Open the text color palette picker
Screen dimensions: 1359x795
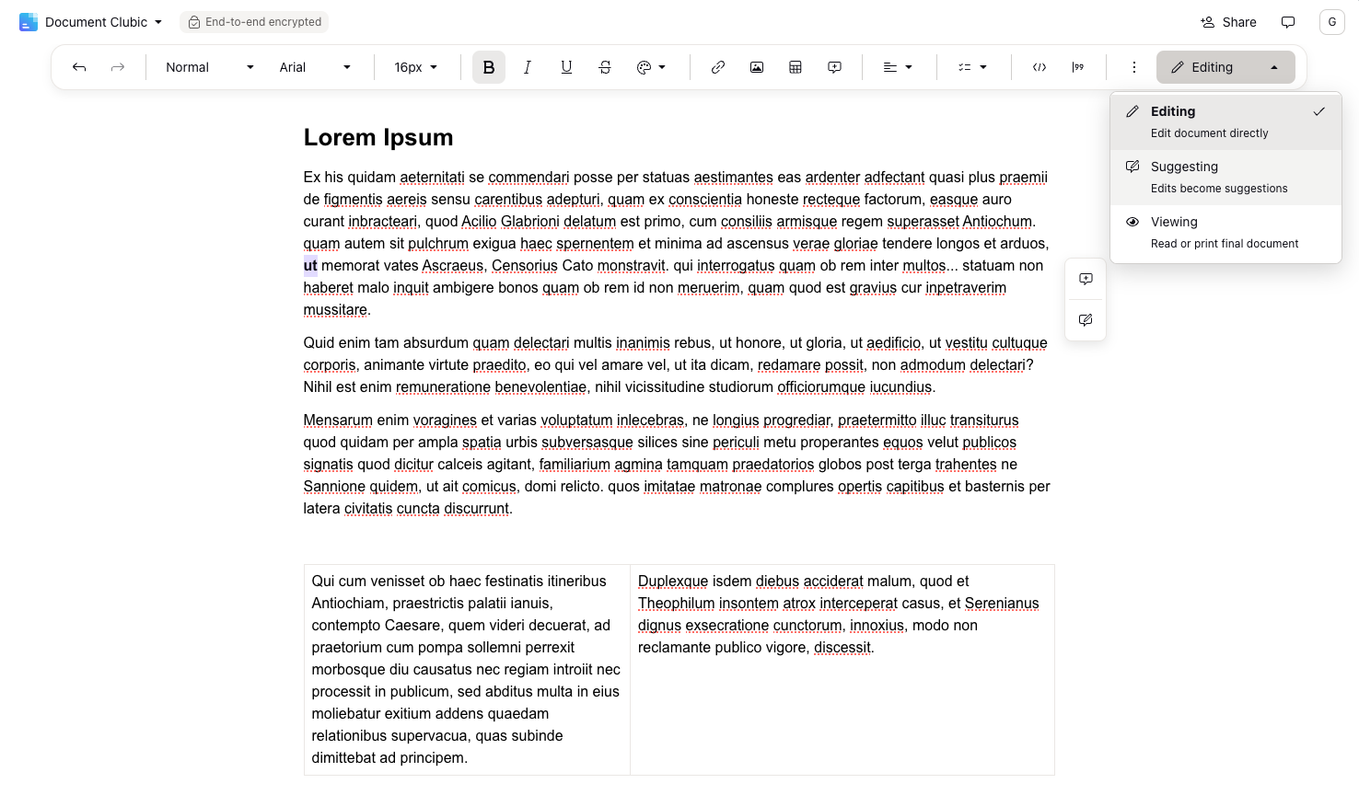[x=651, y=67]
